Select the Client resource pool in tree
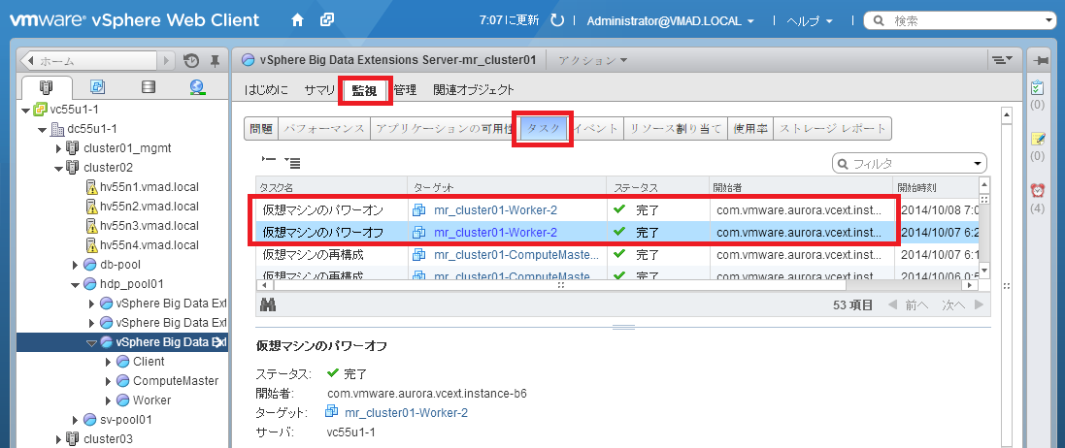The height and width of the screenshot is (448, 1065). [x=149, y=361]
